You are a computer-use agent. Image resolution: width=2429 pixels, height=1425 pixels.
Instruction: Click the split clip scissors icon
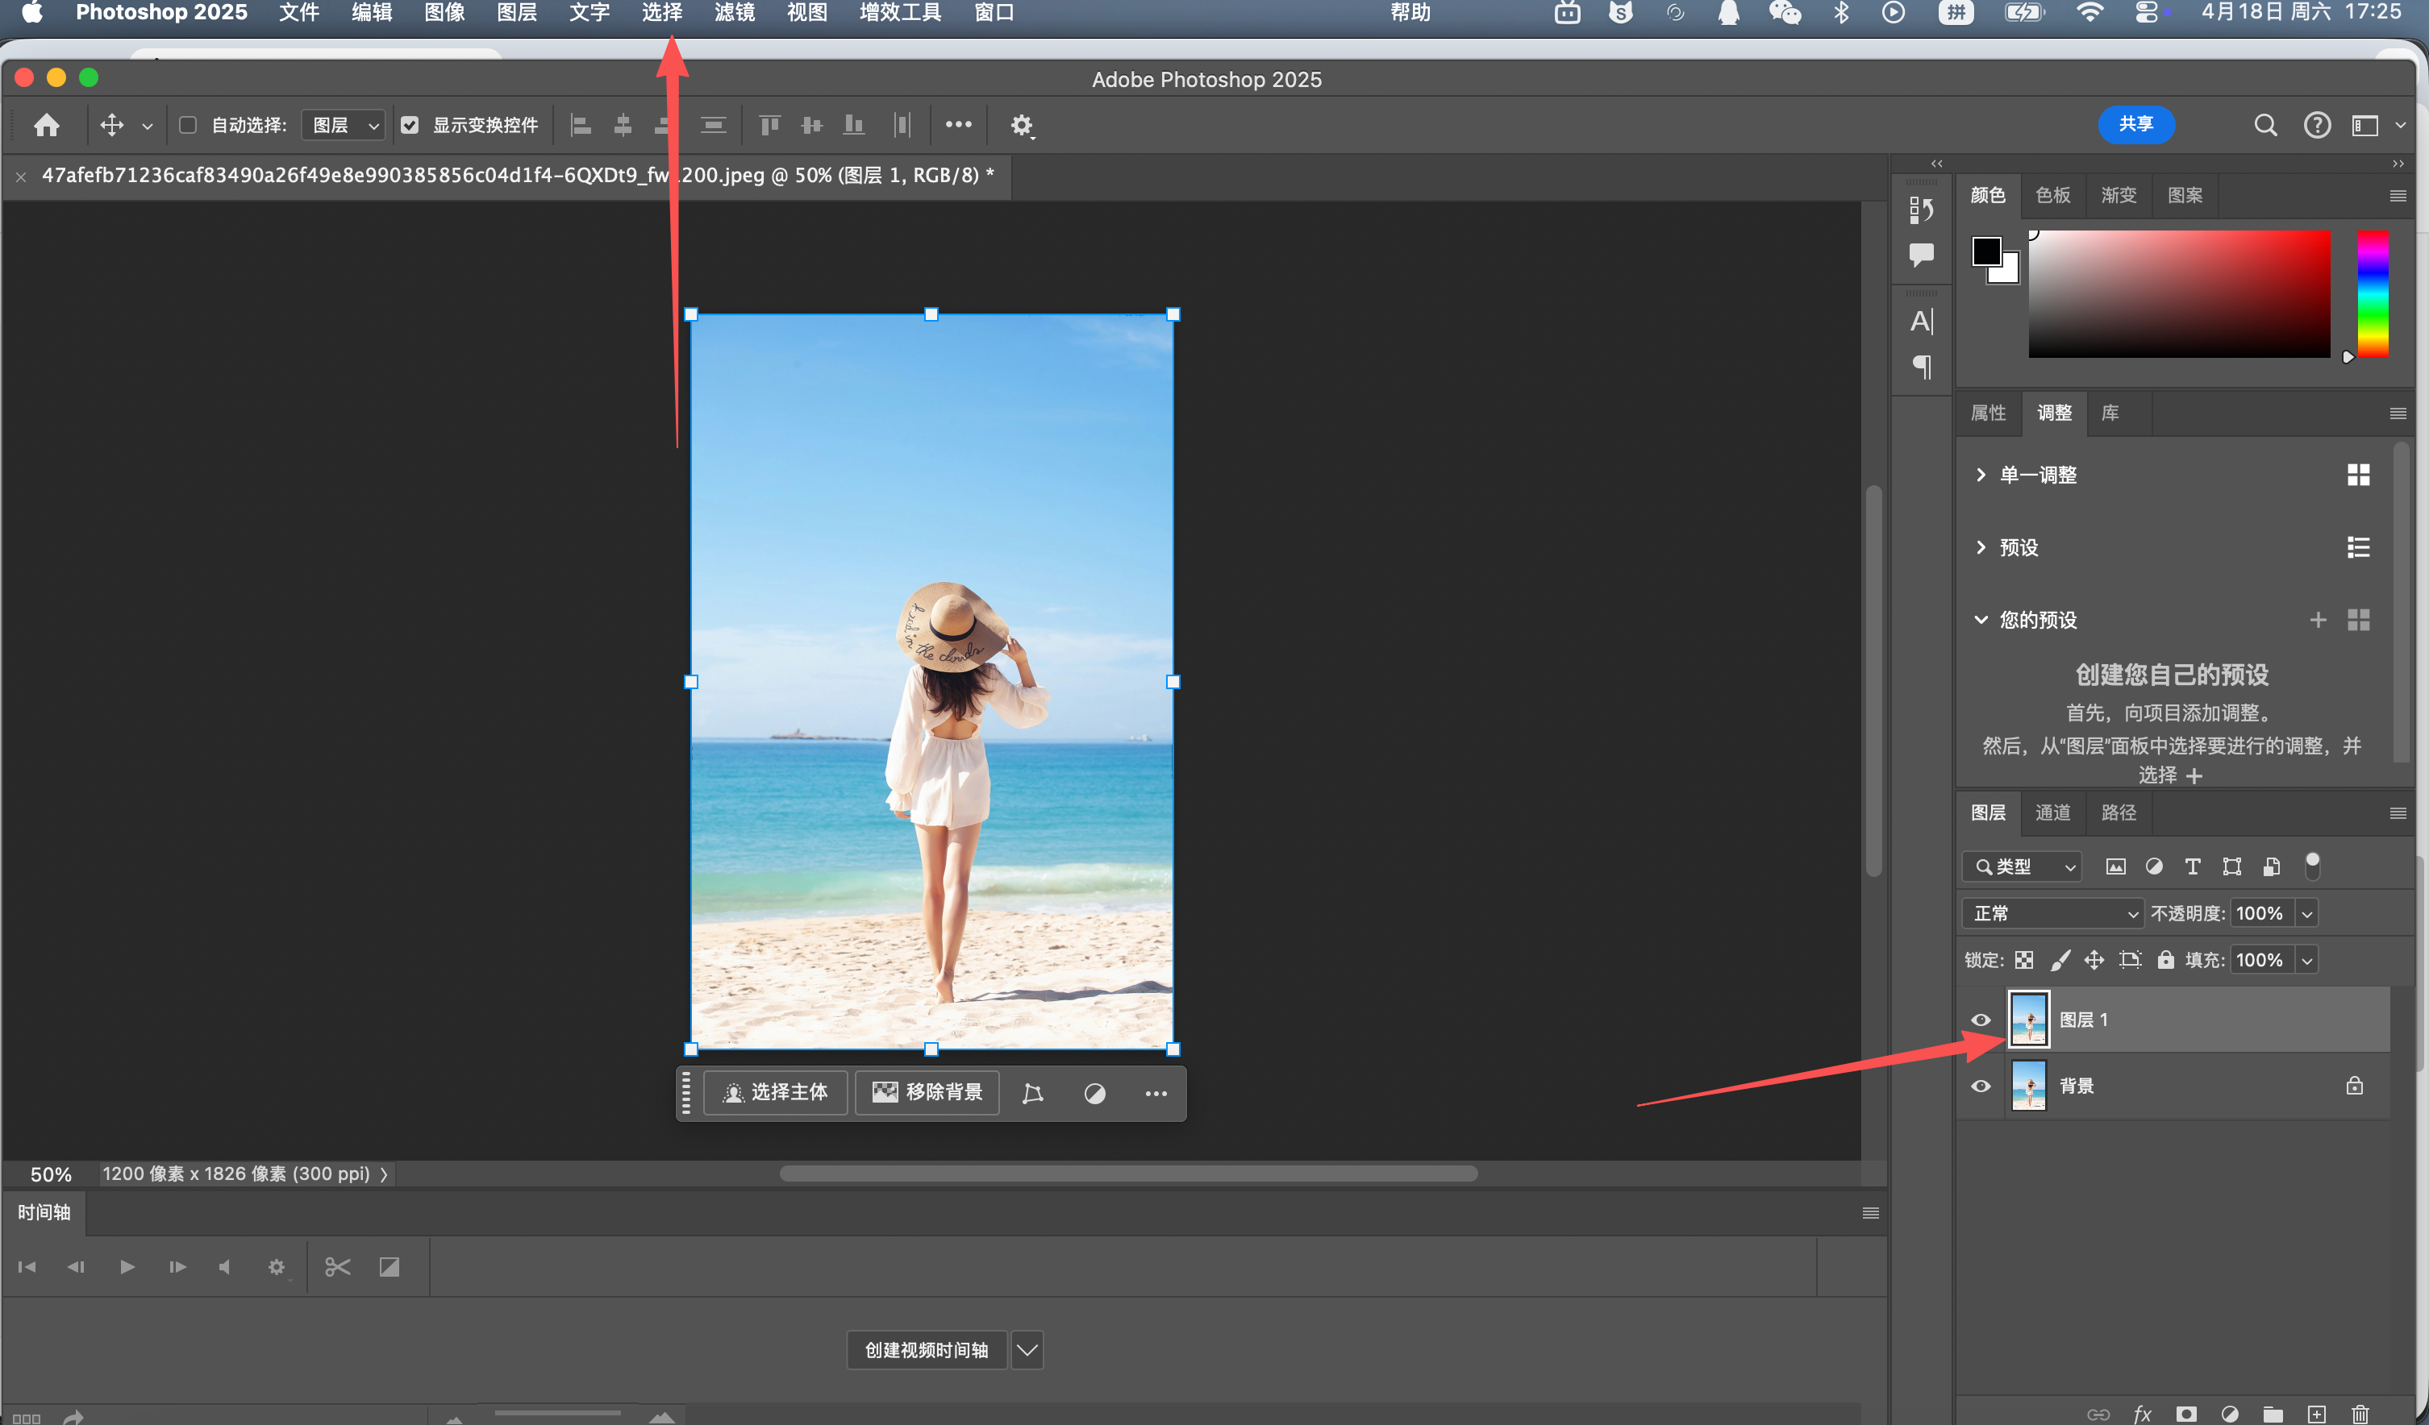(337, 1267)
